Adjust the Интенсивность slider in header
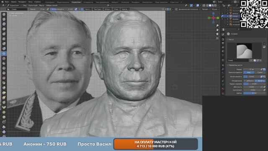The width and height of the screenshot is (268, 151). click(62, 9)
